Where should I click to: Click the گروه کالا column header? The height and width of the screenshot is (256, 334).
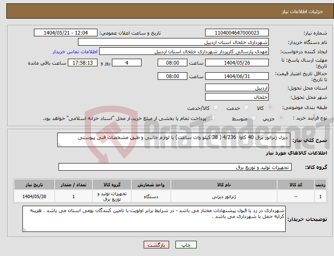point(112,185)
